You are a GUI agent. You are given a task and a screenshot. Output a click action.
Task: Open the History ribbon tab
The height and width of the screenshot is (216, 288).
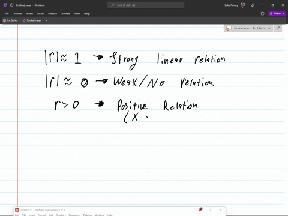[53, 14]
